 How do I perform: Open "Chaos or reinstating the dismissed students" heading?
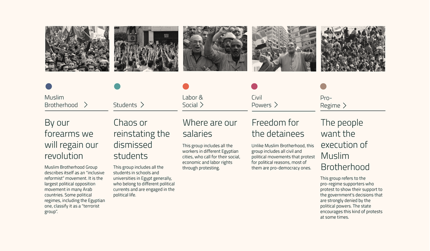coord(141,139)
